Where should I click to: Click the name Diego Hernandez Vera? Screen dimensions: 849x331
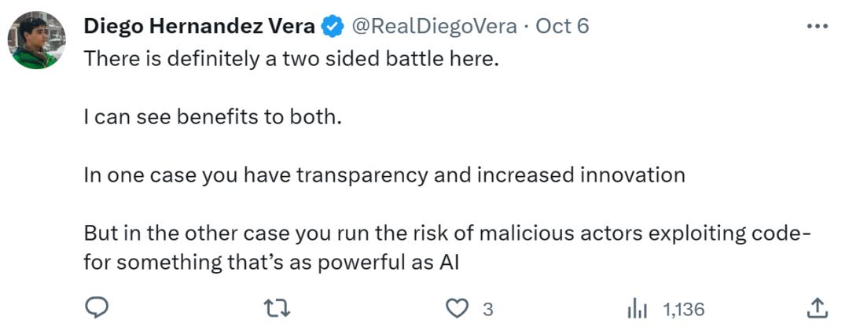(x=200, y=27)
